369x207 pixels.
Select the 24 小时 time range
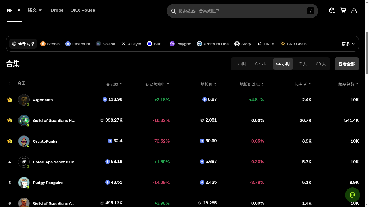(283, 64)
